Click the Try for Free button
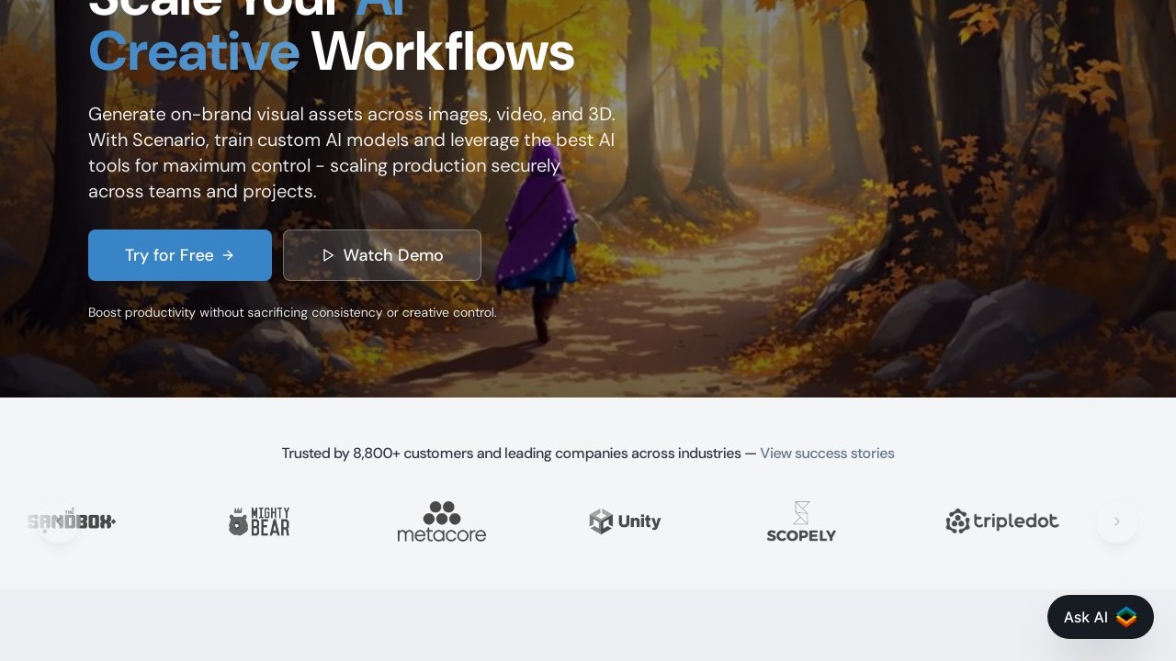This screenshot has height=661, width=1176. [180, 255]
